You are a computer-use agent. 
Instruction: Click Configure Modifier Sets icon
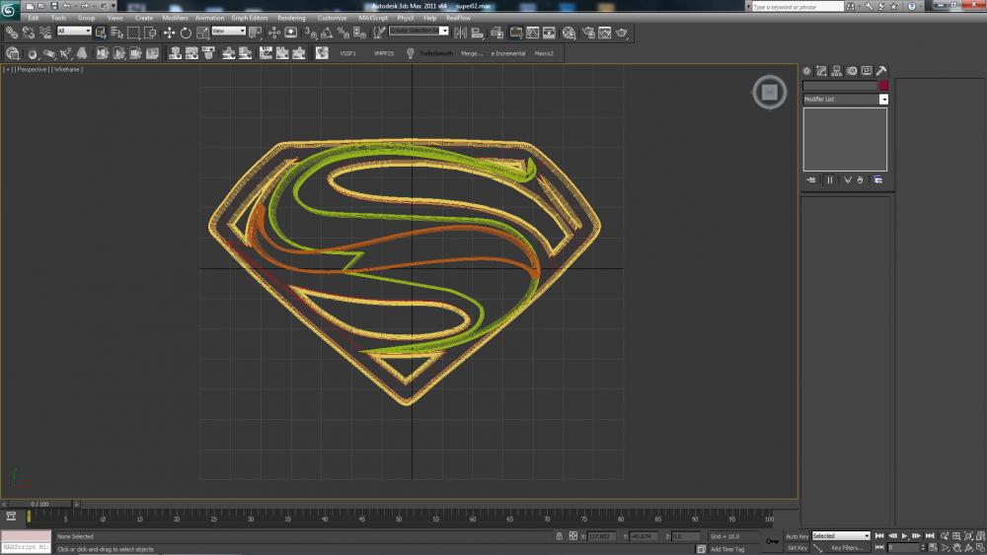[x=877, y=180]
